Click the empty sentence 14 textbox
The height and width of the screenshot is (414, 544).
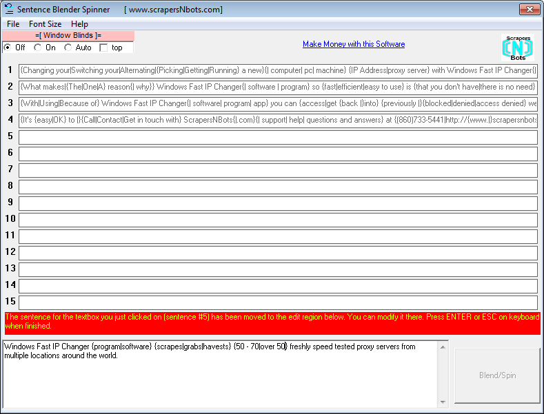click(278, 286)
